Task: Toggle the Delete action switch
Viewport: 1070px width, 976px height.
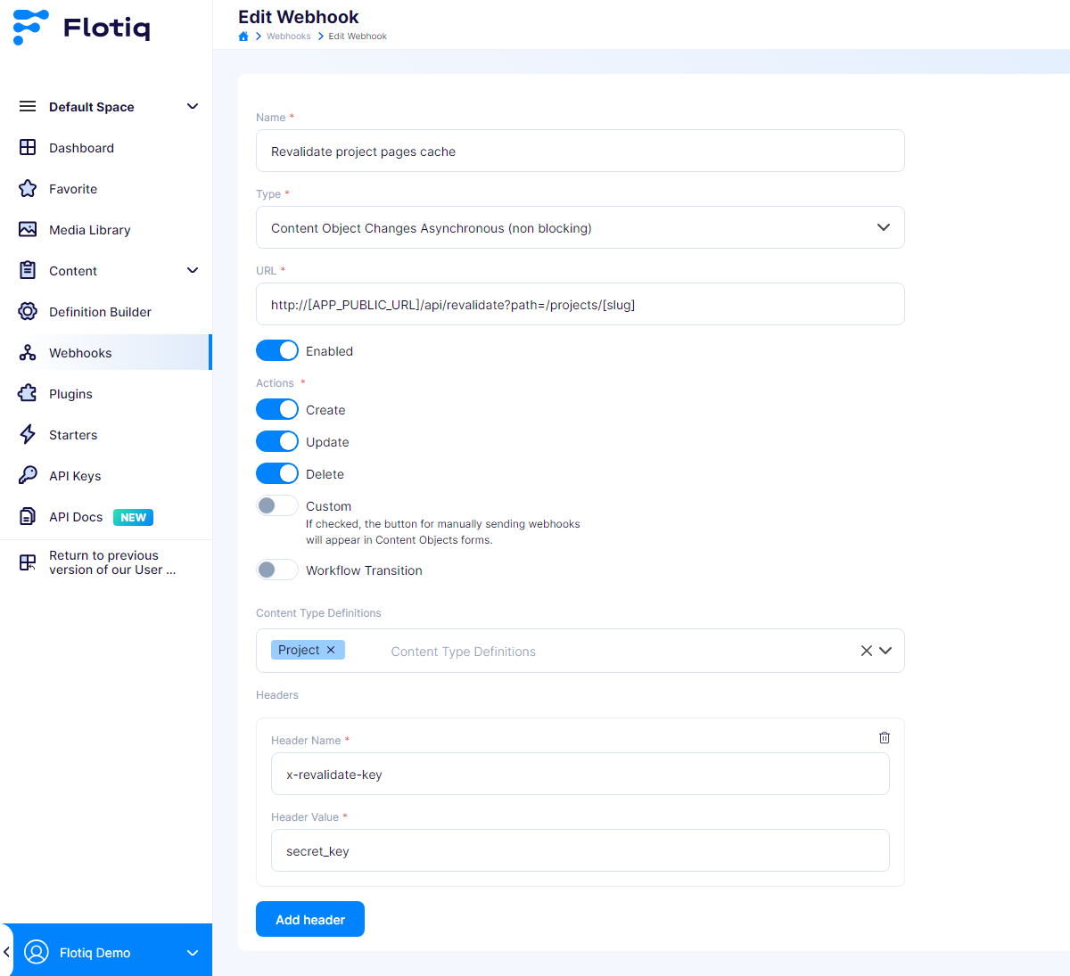Action: click(x=277, y=473)
